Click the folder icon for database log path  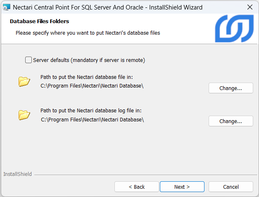pyautogui.click(x=24, y=115)
